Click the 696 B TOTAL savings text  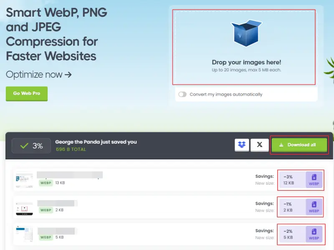pos(71,149)
